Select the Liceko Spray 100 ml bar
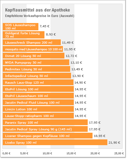The image size is (127, 160). click(x=55, y=142)
